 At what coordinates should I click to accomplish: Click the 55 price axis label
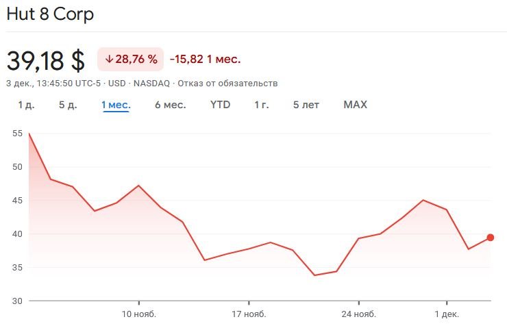coord(18,134)
